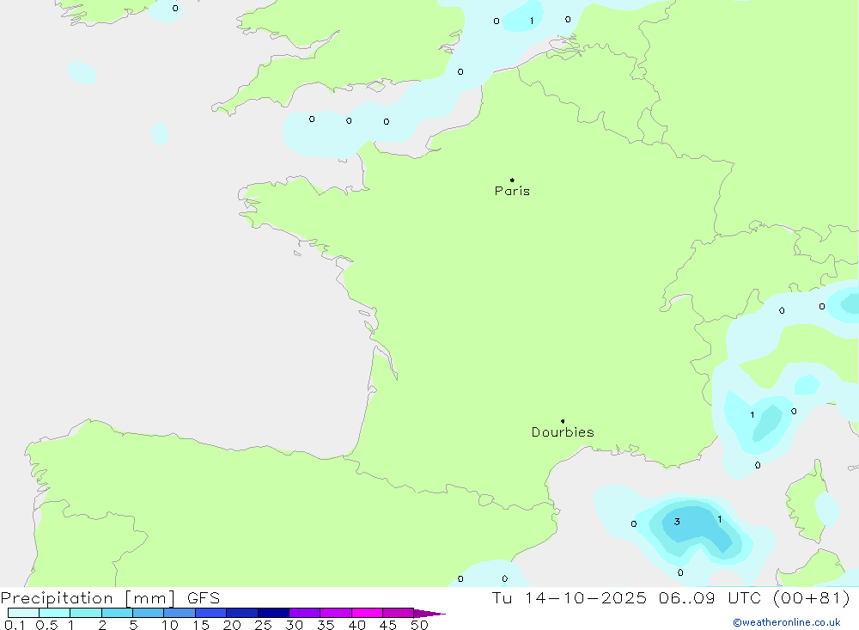Select the Paris location marker dot
The image size is (859, 630).
coord(512,180)
